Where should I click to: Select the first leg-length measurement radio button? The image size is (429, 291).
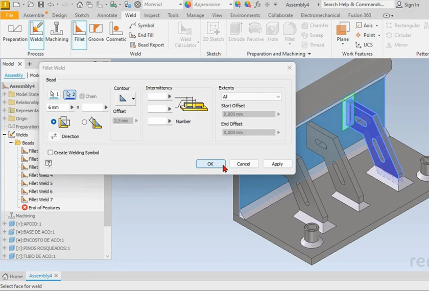(x=54, y=122)
